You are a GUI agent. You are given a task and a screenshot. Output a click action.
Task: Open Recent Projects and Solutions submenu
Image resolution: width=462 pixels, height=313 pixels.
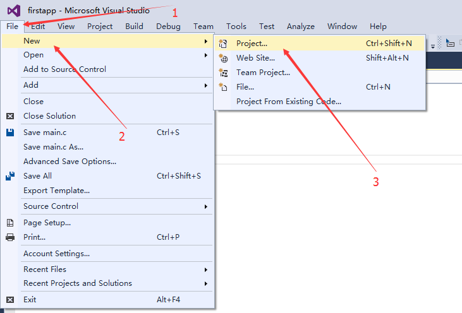pyautogui.click(x=205, y=283)
